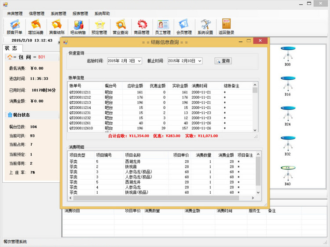Open the 来宾管理 menu
Image resolution: width=330 pixels, height=247 pixels.
[x=15, y=14]
